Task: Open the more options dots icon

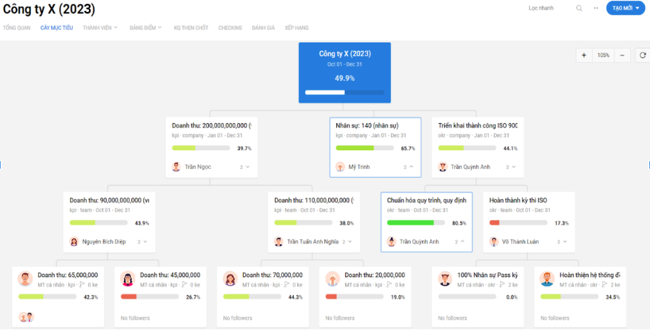Action: [x=596, y=8]
